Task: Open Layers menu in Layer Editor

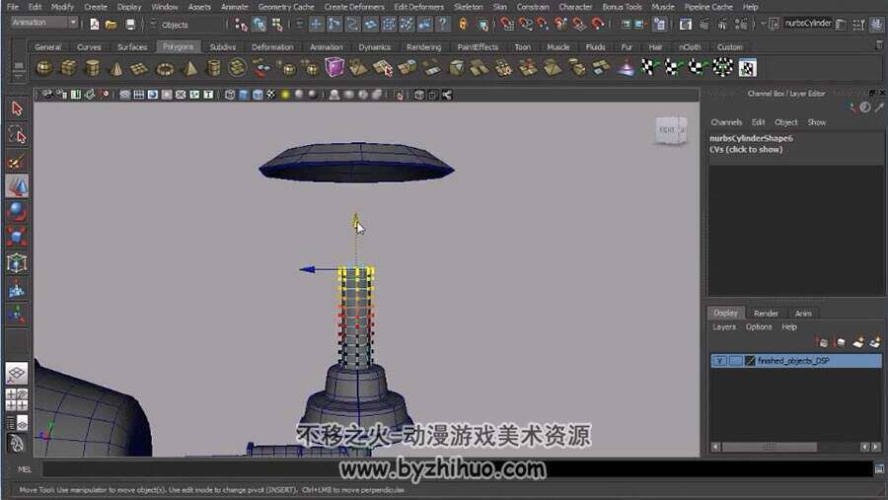Action: pos(724,326)
